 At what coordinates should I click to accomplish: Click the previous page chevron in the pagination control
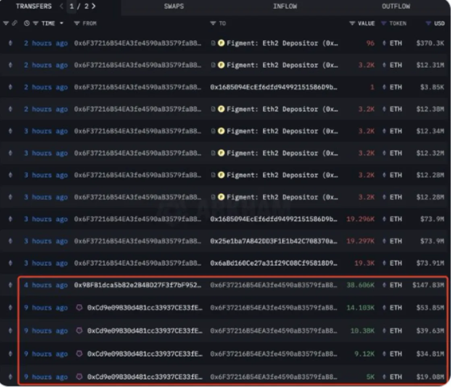click(x=61, y=6)
